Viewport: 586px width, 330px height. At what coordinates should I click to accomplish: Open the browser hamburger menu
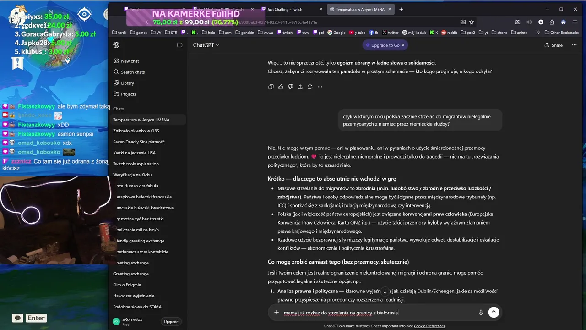pyautogui.click(x=575, y=22)
